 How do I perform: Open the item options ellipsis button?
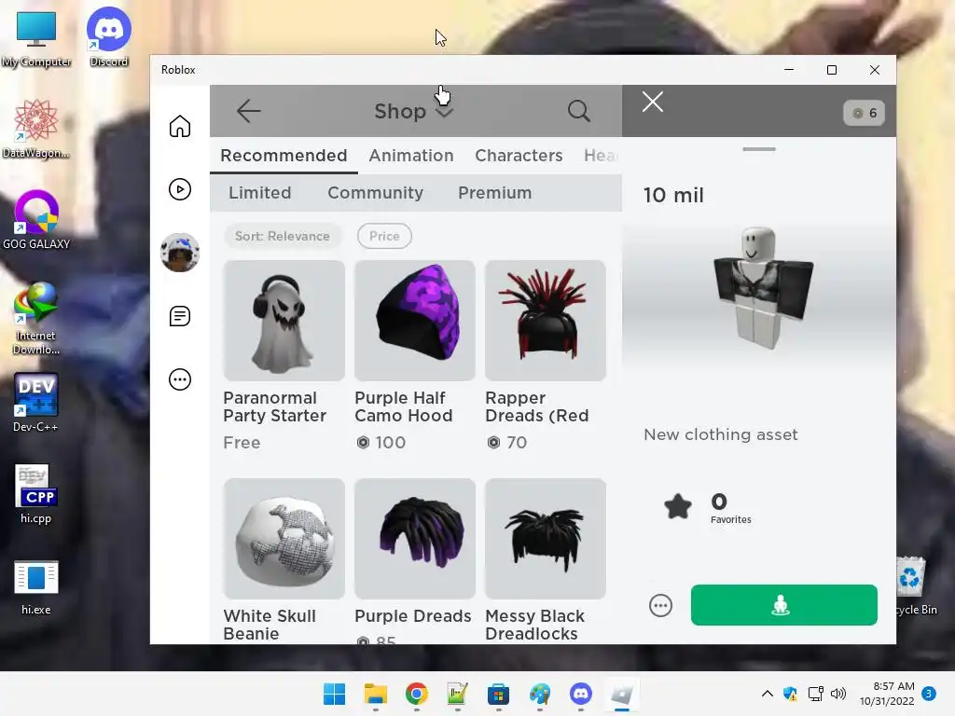(x=660, y=605)
